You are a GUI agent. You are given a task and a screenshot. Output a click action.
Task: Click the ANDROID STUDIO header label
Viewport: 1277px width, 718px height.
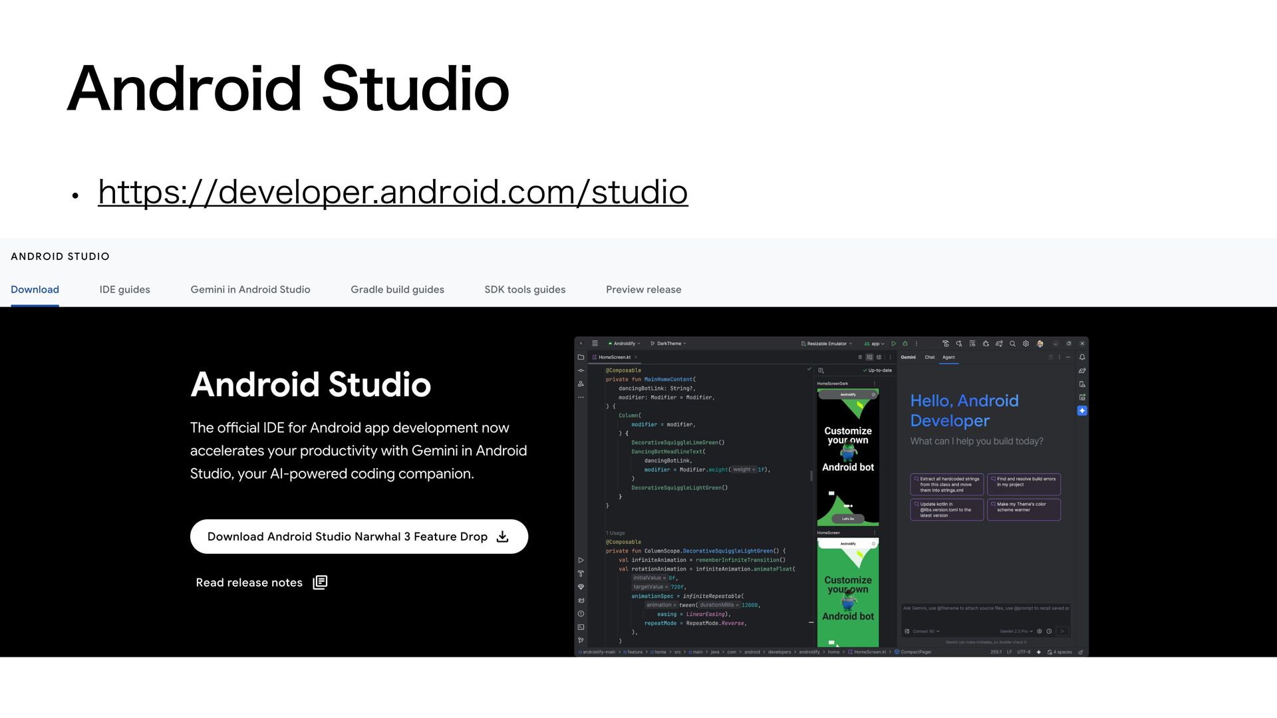click(x=60, y=257)
